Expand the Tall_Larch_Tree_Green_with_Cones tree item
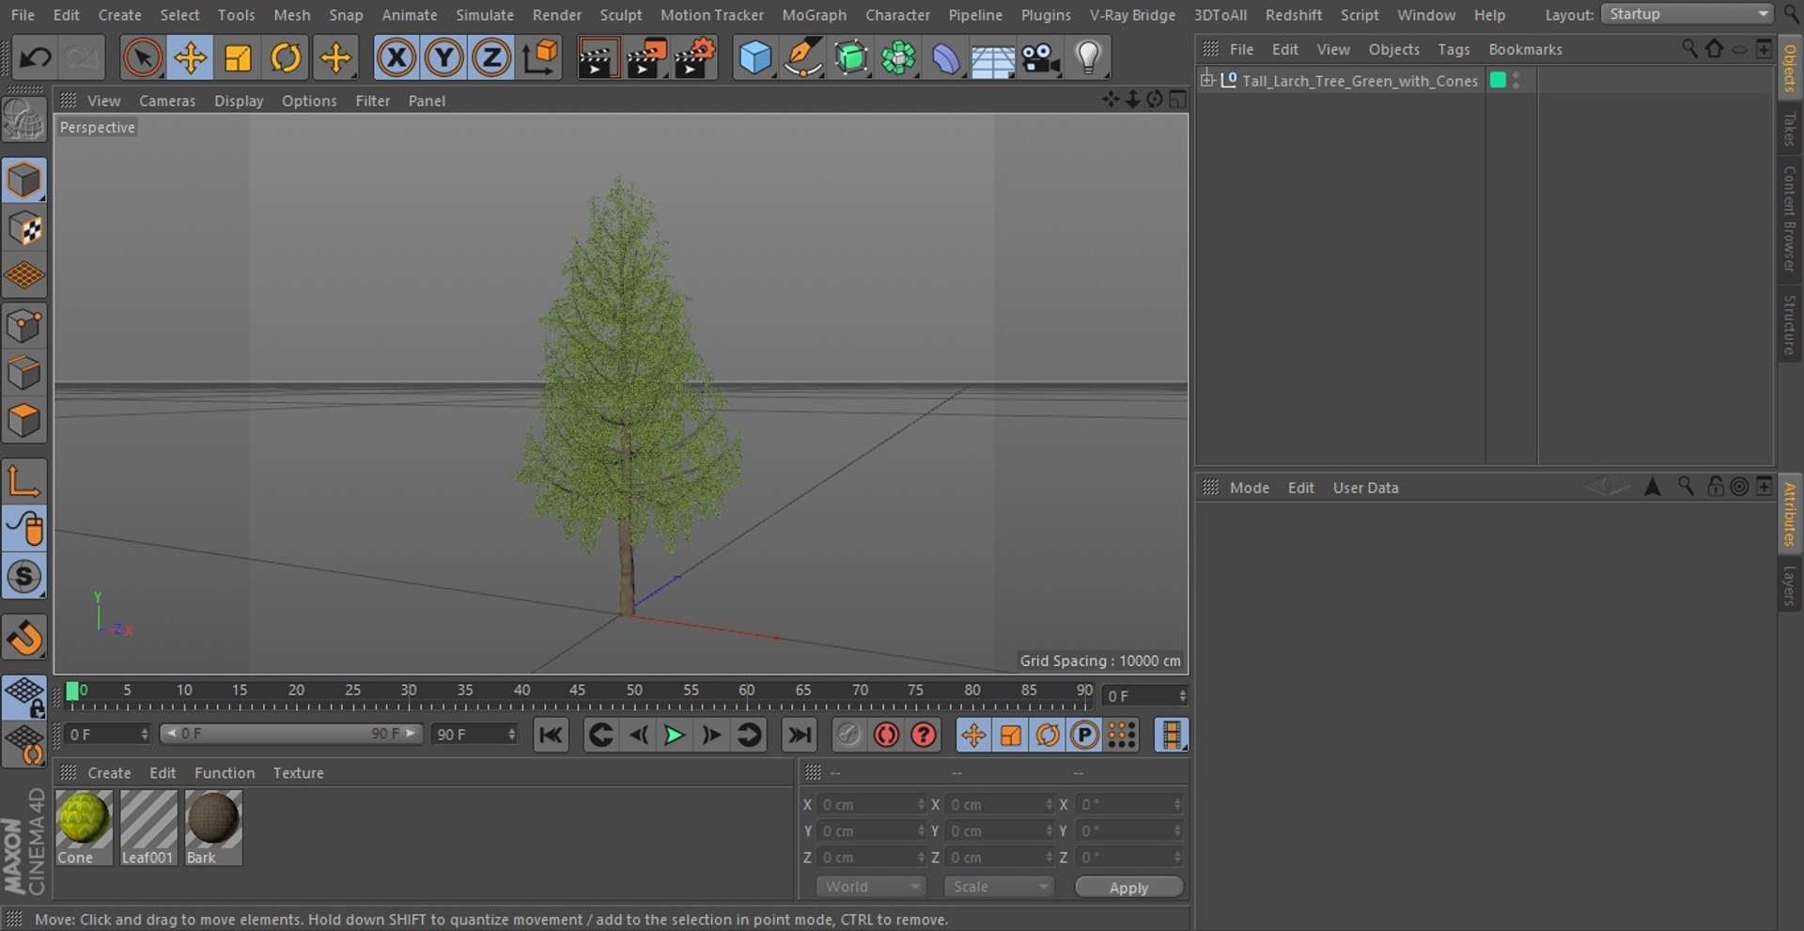 tap(1207, 80)
